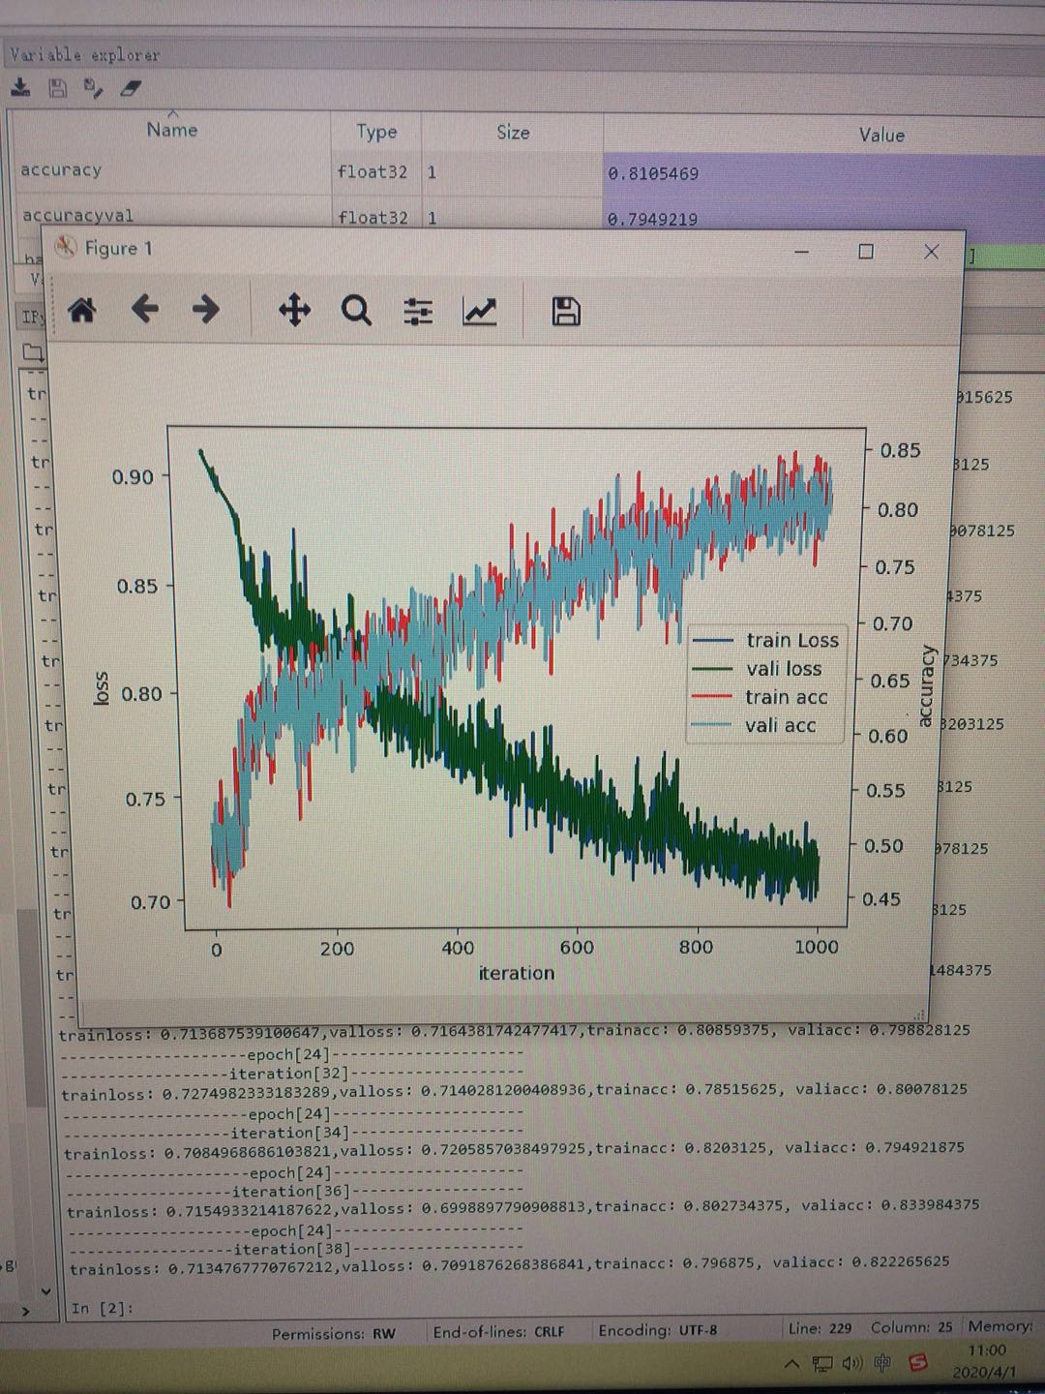
Task: Click the Encoding: UTF-8 status bar item
Action: (x=656, y=1330)
